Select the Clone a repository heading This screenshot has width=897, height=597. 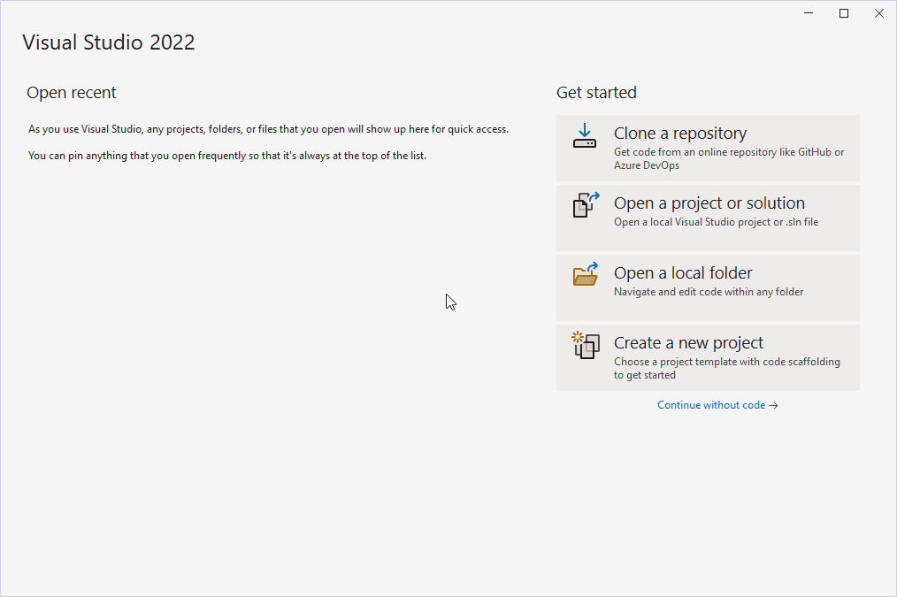click(680, 134)
